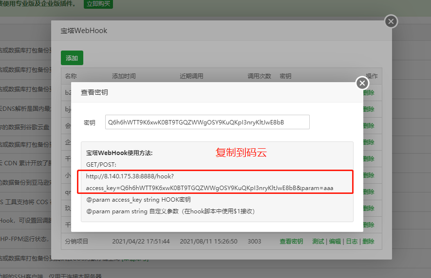
Task: Open 日志 link in 分销项目 row
Action: pos(352,242)
